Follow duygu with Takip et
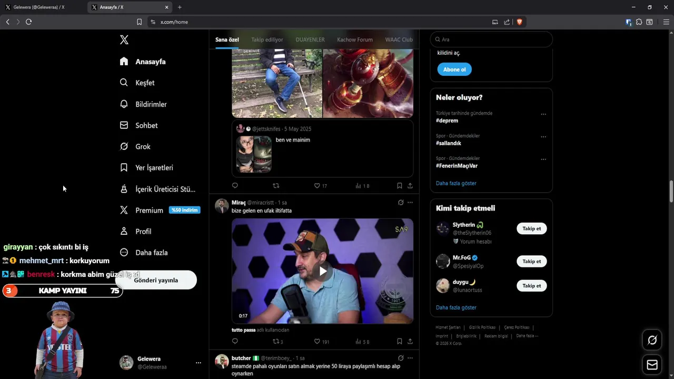674x379 pixels. (531, 286)
